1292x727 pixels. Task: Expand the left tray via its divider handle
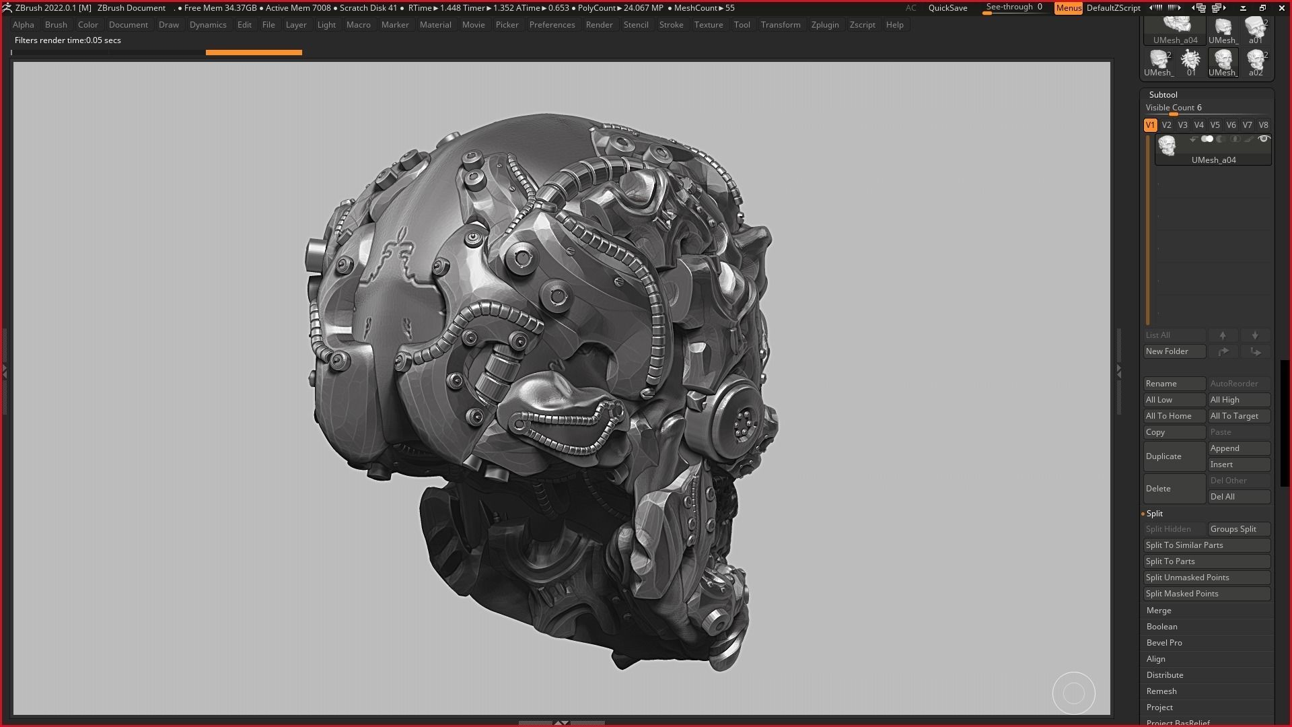[x=5, y=371]
